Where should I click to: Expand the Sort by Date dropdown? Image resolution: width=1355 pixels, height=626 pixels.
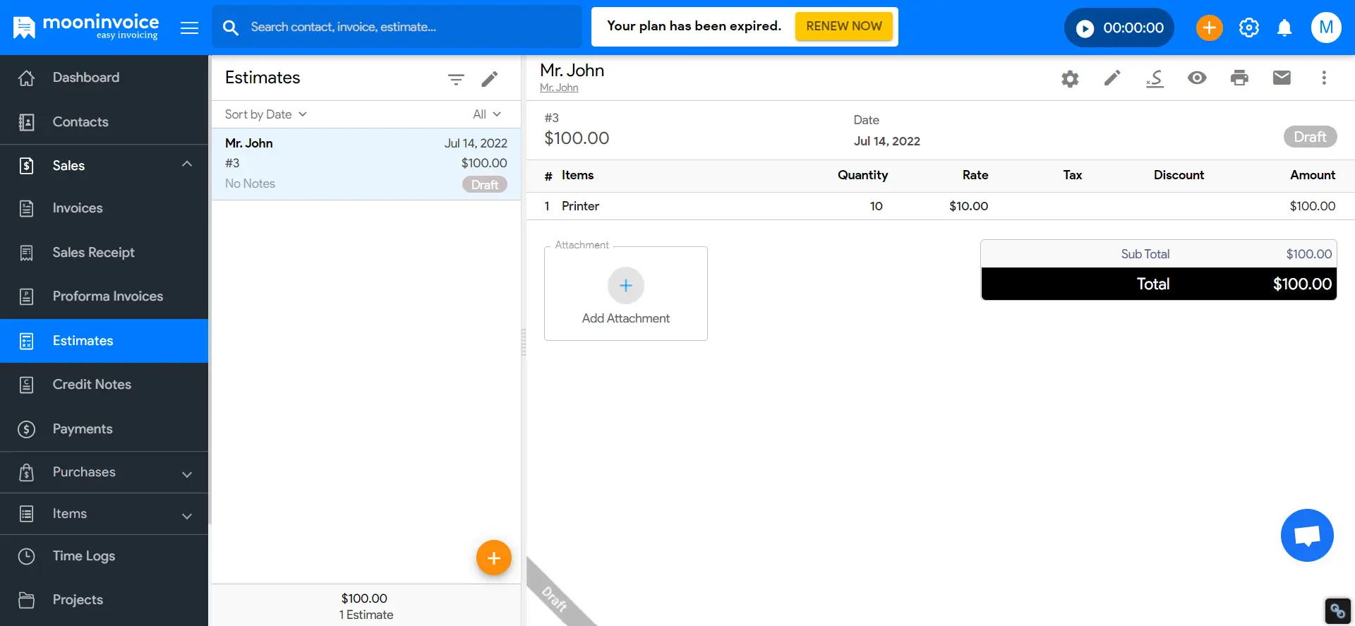pos(265,114)
